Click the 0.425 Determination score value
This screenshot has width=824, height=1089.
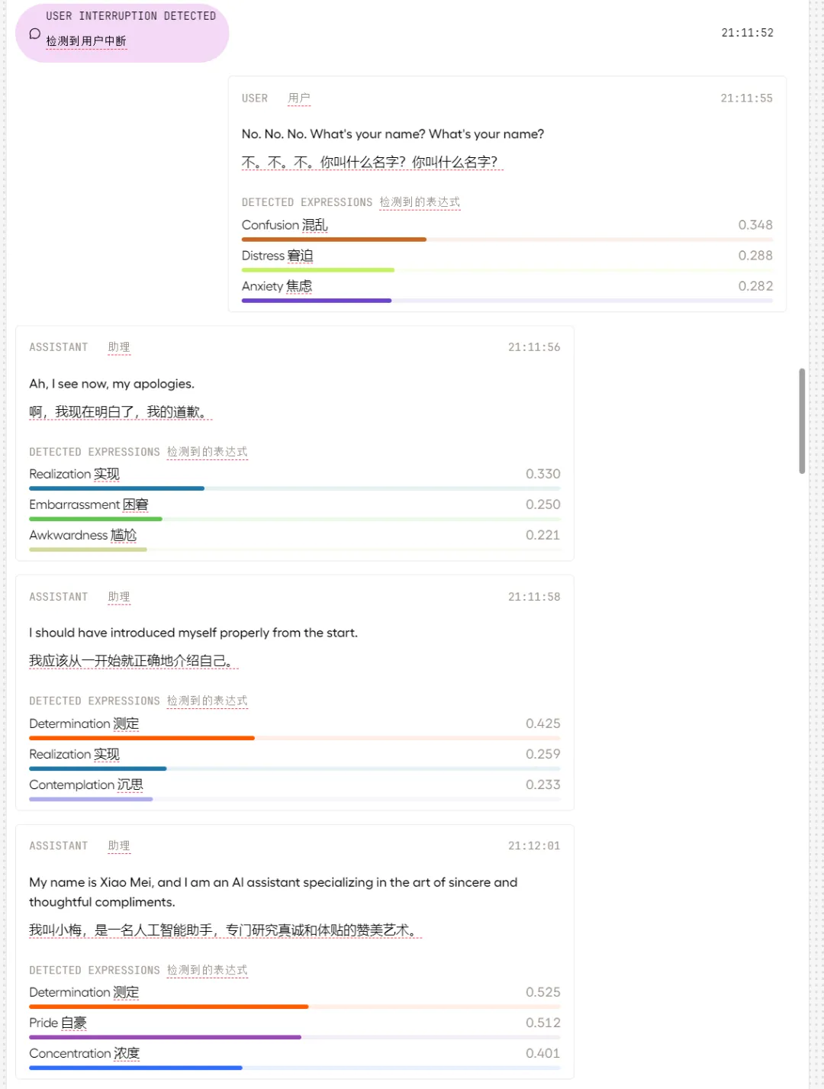542,723
